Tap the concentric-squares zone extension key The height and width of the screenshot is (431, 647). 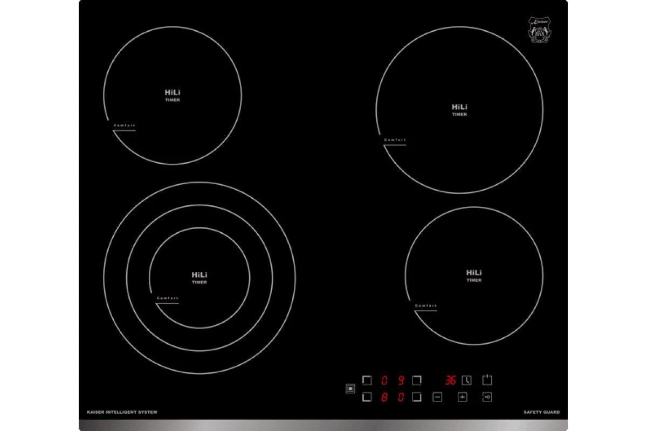click(x=350, y=388)
